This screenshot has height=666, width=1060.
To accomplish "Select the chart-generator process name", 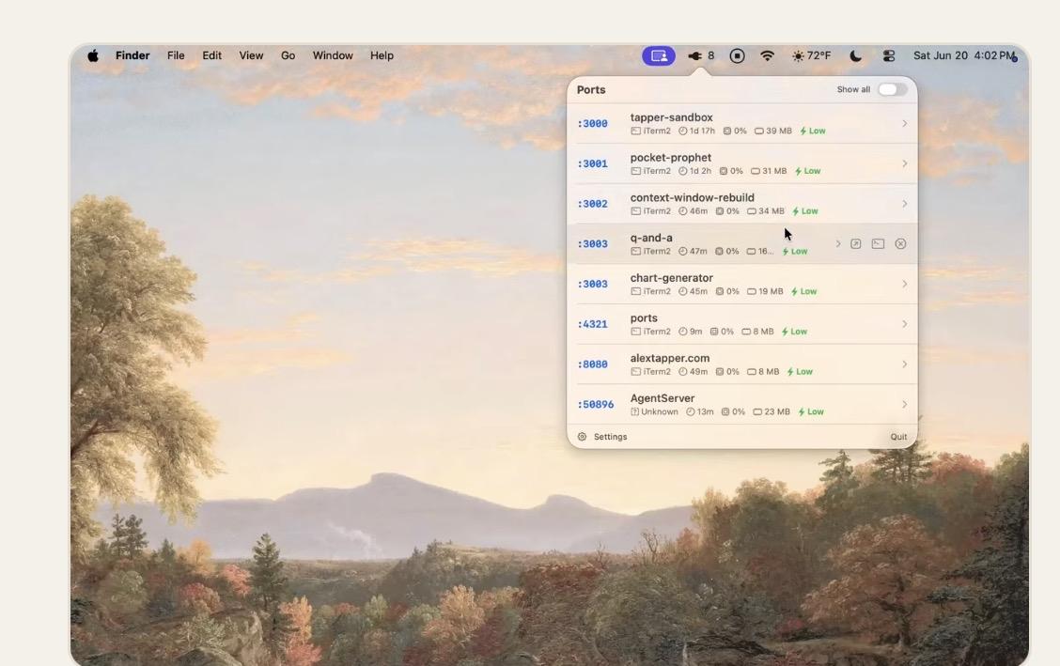I will (671, 278).
